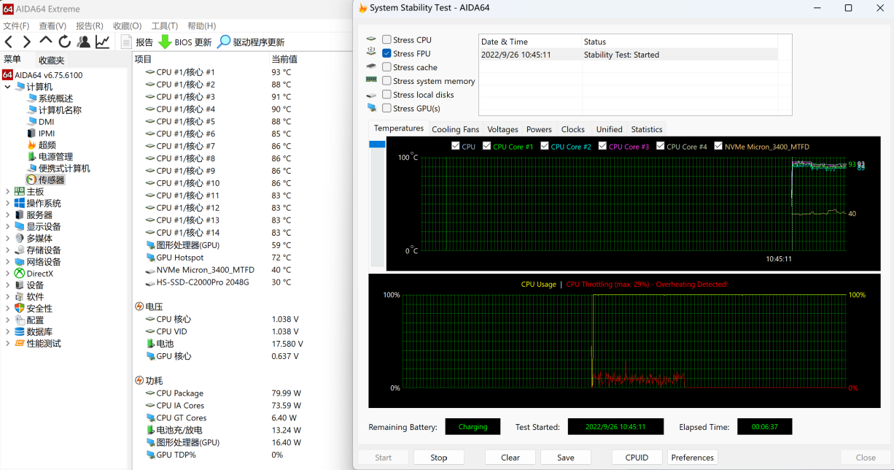
Task: Click the Refresh icon in AIDA64 toolbar
Action: (65, 42)
